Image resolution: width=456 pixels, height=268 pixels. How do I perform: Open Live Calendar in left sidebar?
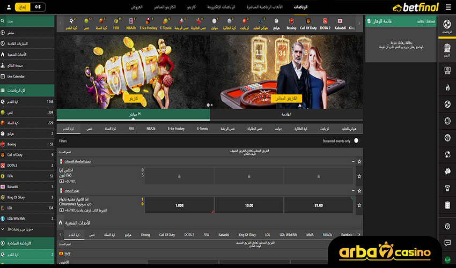point(27,76)
